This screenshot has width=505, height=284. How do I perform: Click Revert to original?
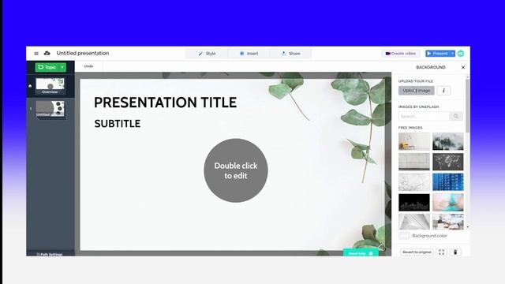[417, 252]
